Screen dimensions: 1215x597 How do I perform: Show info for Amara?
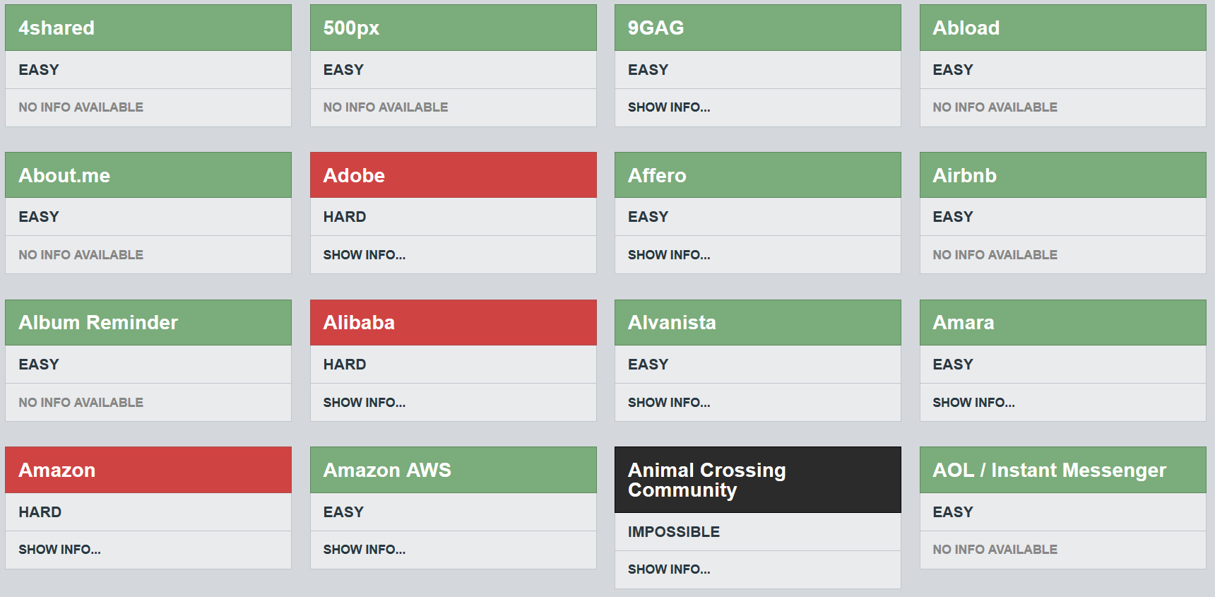click(x=973, y=403)
